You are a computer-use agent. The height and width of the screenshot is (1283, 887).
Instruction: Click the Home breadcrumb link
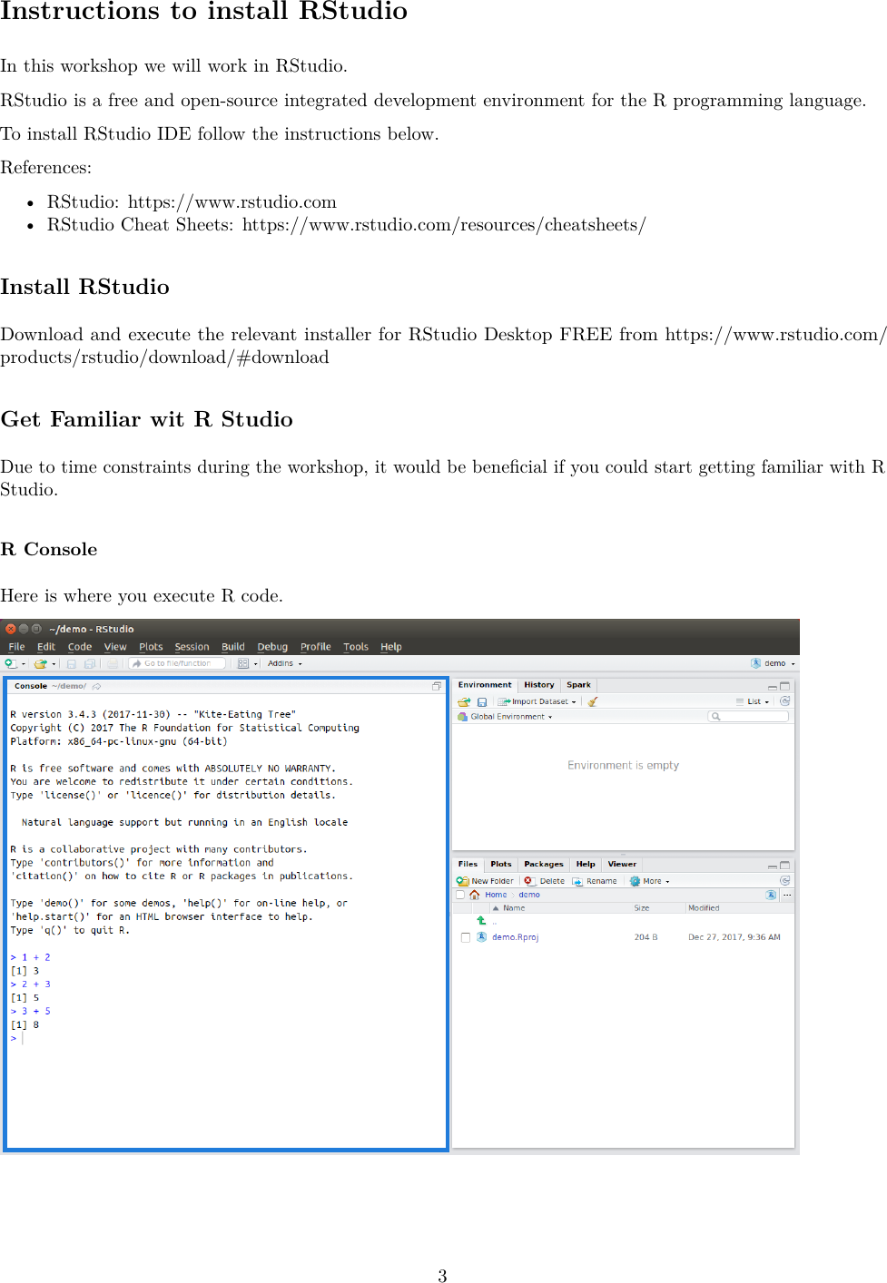496,895
